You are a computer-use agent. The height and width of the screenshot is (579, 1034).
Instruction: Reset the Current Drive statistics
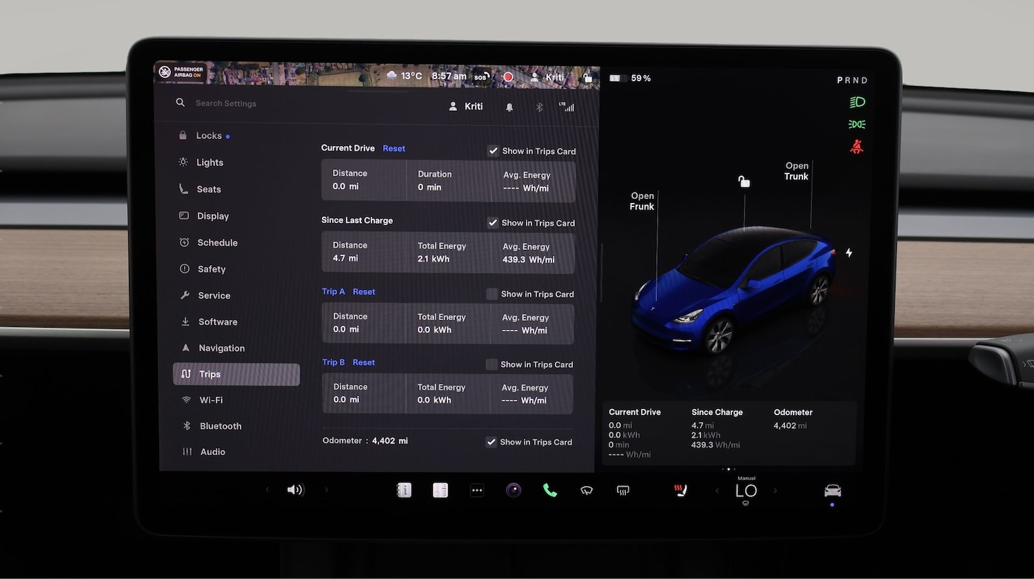[394, 148]
